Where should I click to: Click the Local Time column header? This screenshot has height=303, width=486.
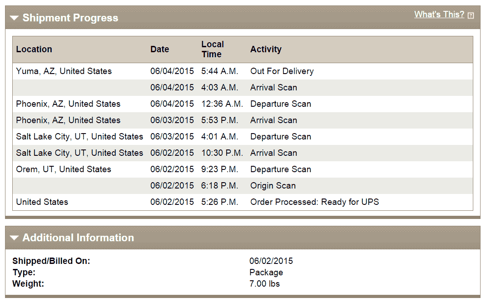point(213,49)
